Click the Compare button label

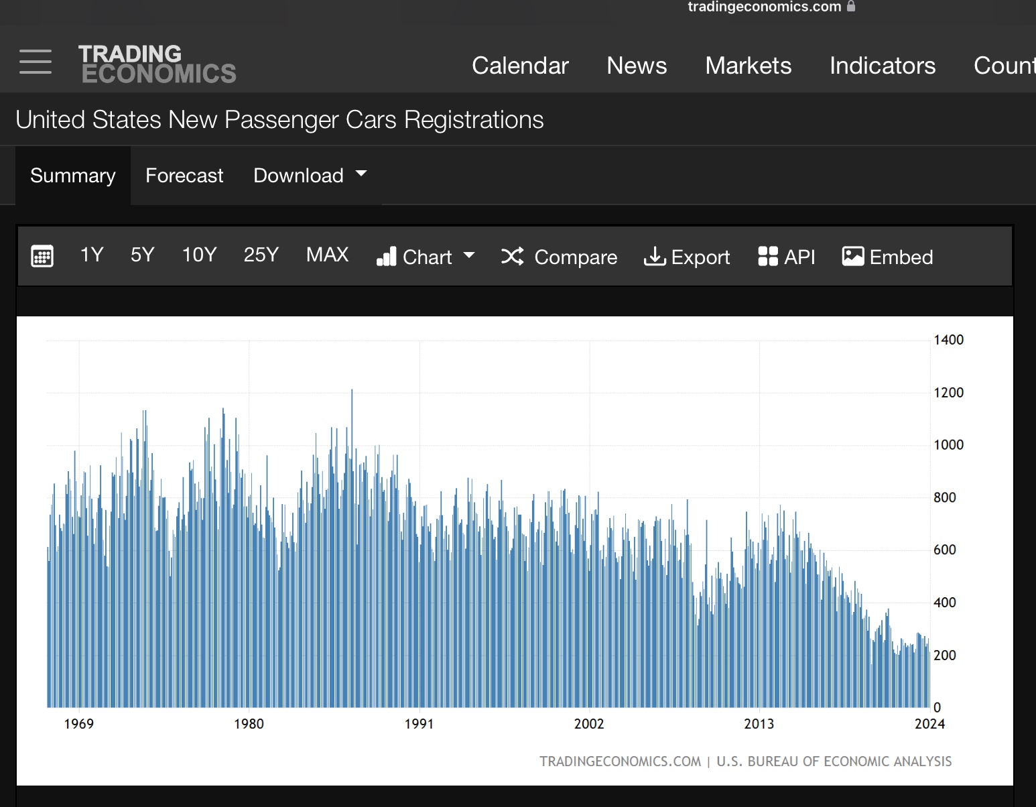click(576, 257)
